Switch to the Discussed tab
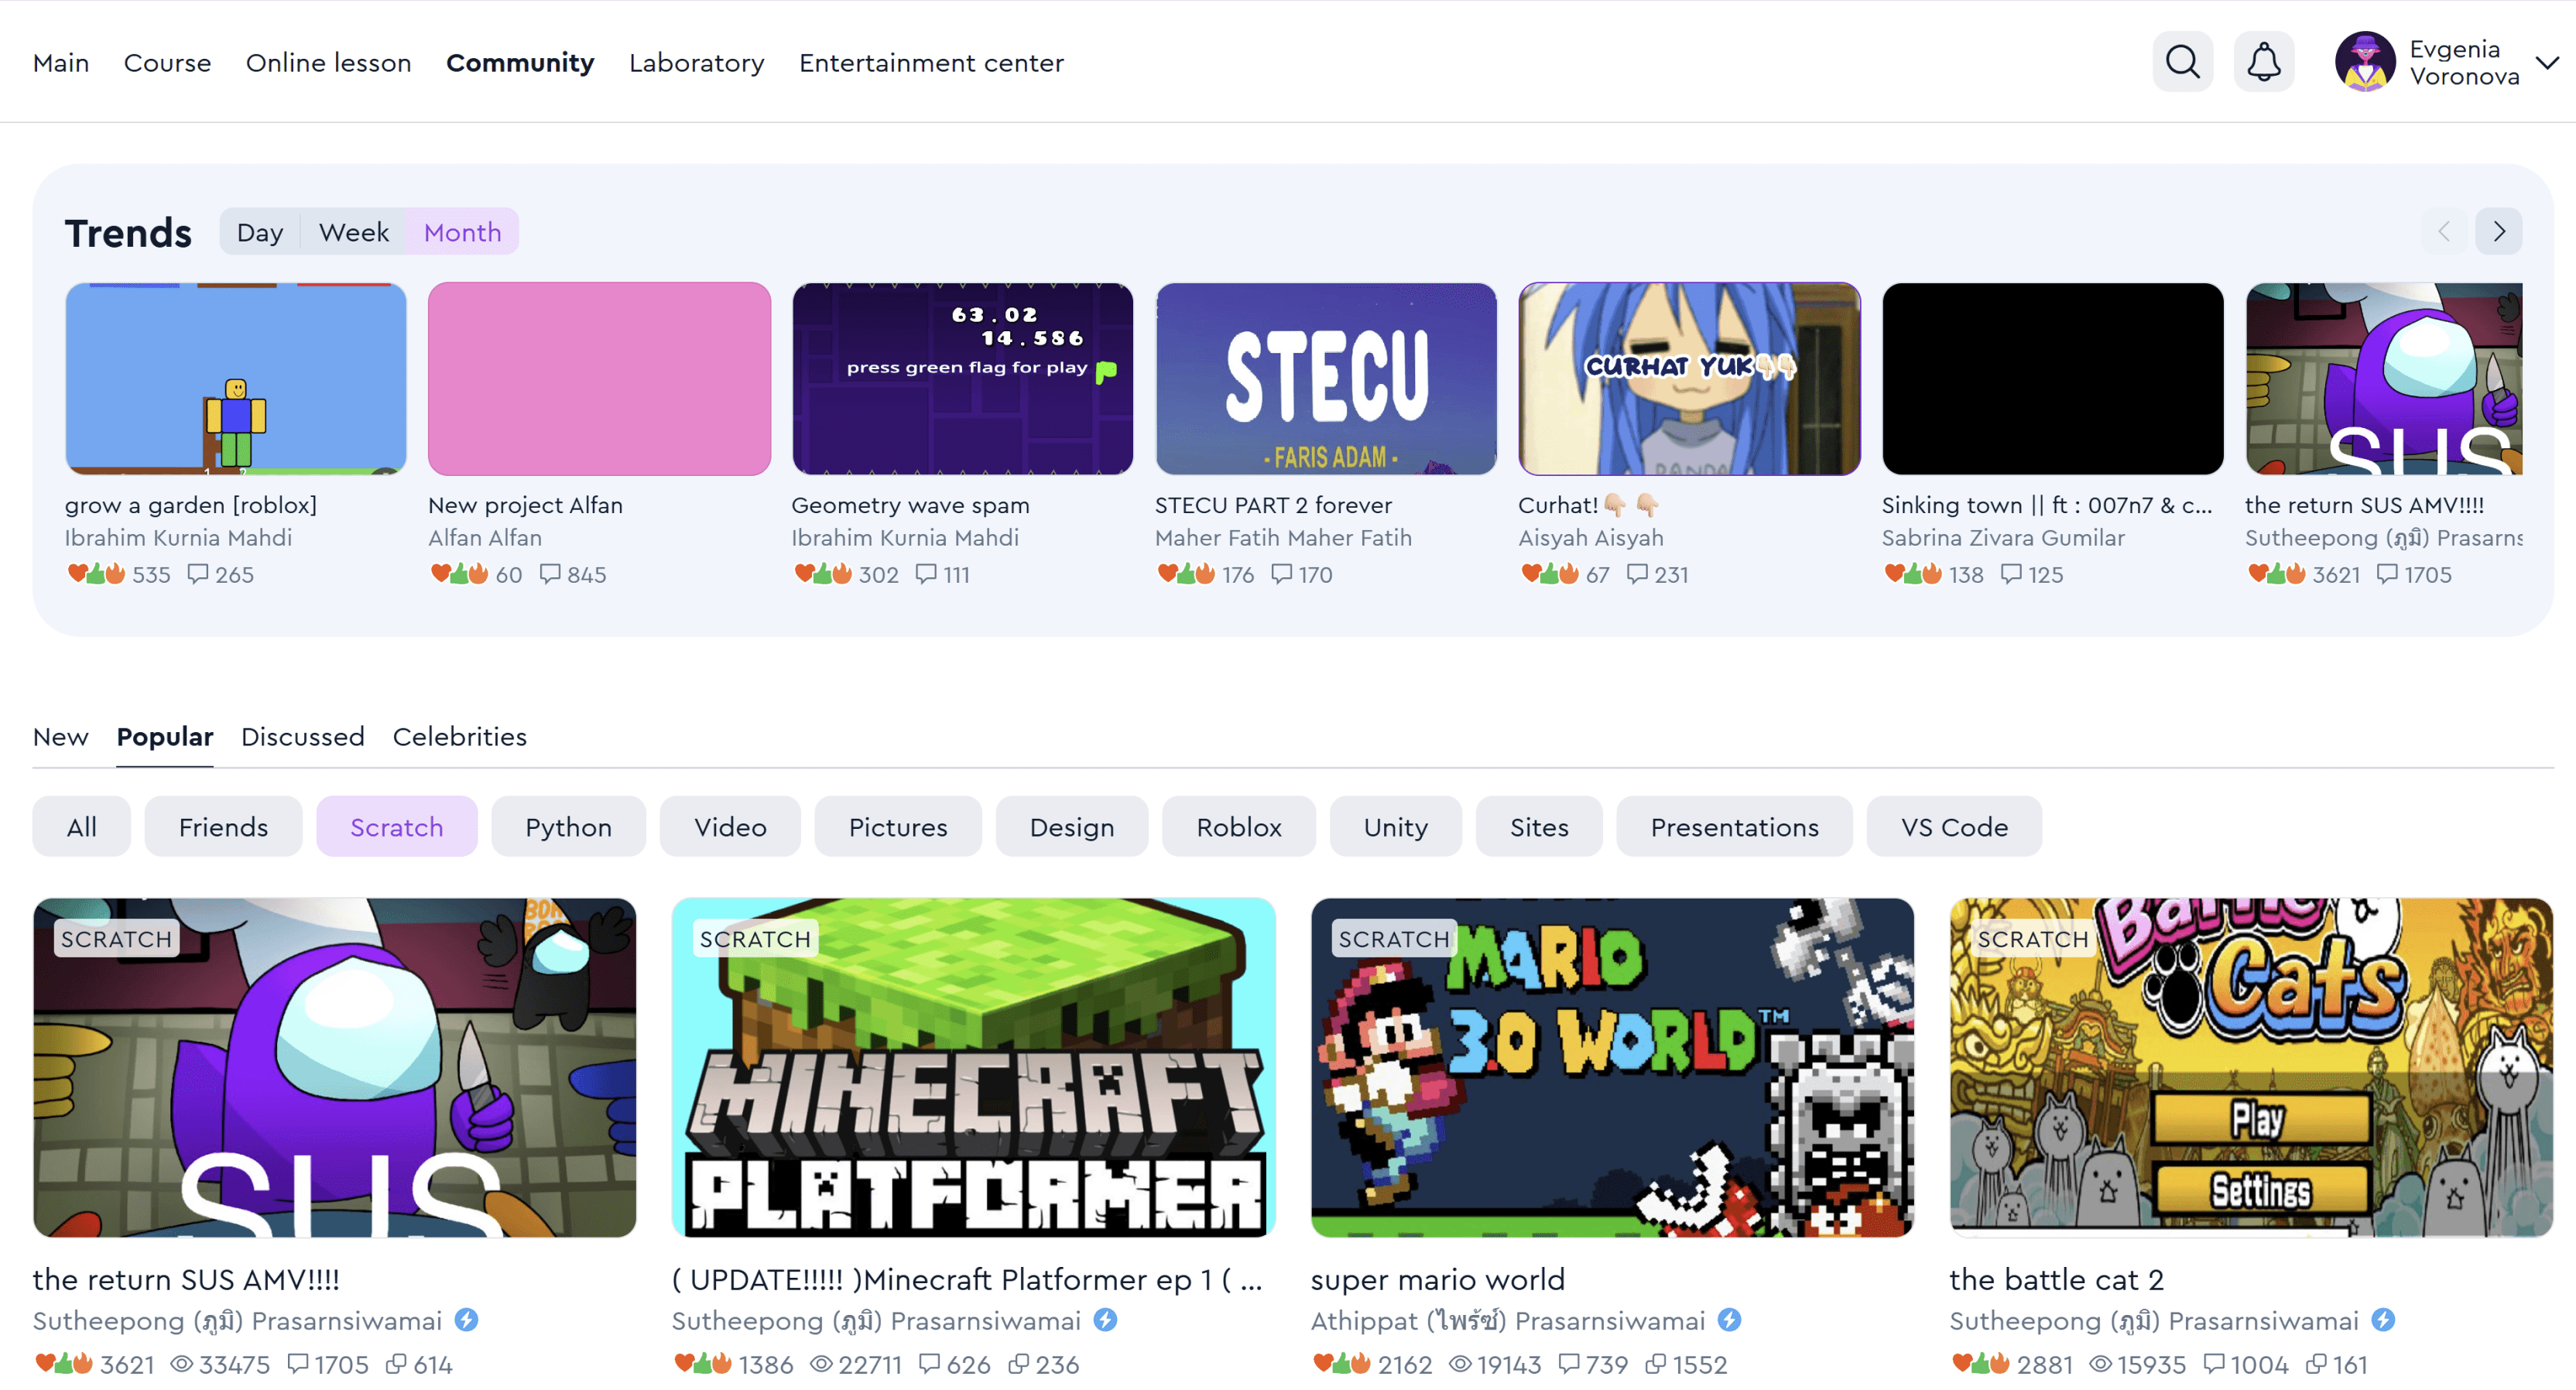This screenshot has width=2576, height=1390. click(302, 737)
